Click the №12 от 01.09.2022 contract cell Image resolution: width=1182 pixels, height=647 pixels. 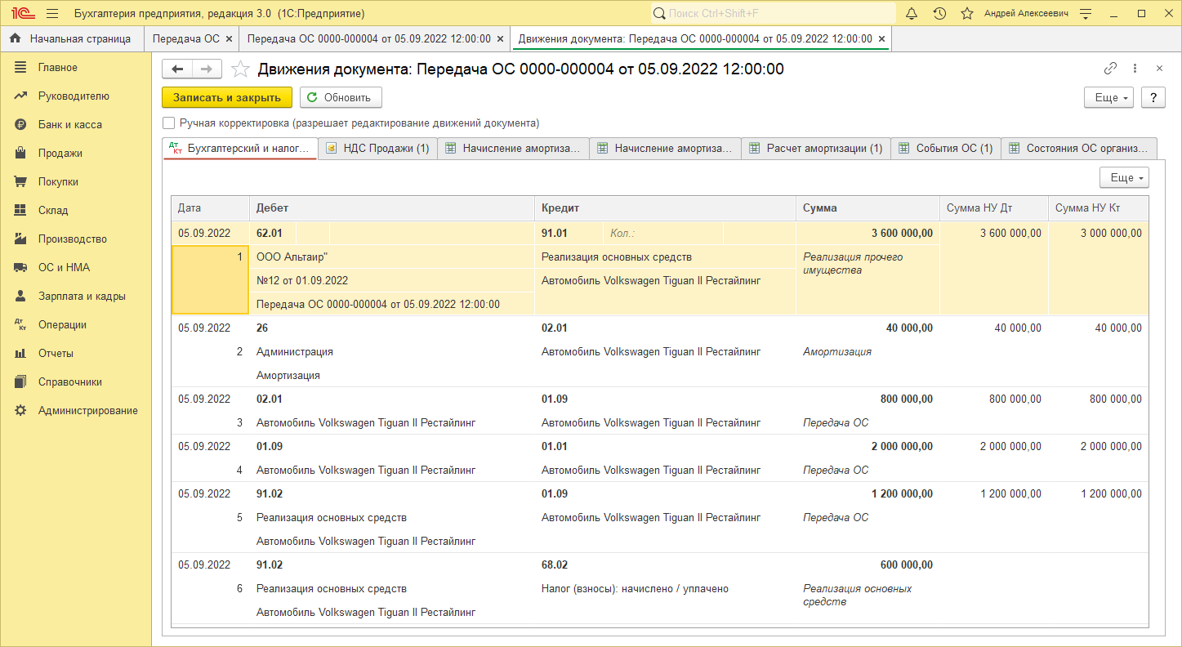(391, 280)
